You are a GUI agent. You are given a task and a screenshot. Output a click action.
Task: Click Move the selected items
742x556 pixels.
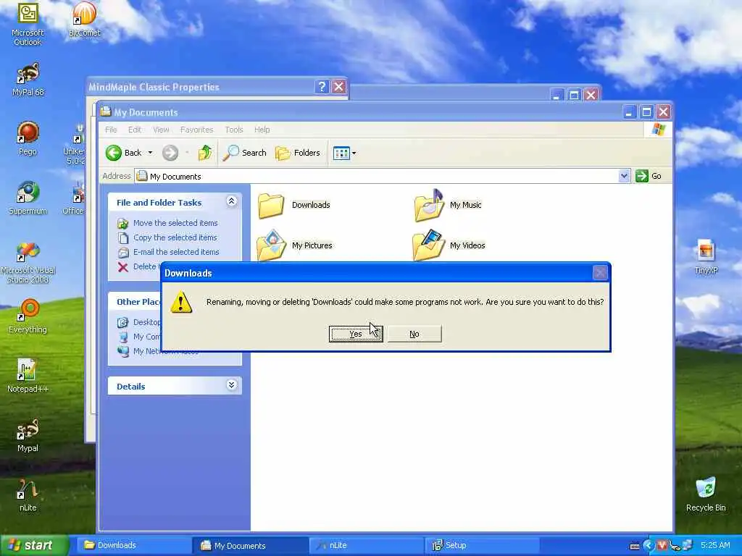tap(175, 223)
